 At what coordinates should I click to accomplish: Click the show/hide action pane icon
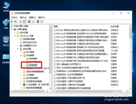(x=42, y=22)
